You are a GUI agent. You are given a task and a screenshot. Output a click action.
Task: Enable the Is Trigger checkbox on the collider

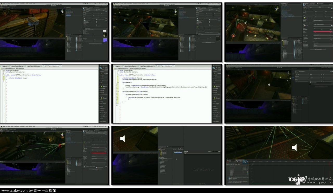click(x=314, y=19)
